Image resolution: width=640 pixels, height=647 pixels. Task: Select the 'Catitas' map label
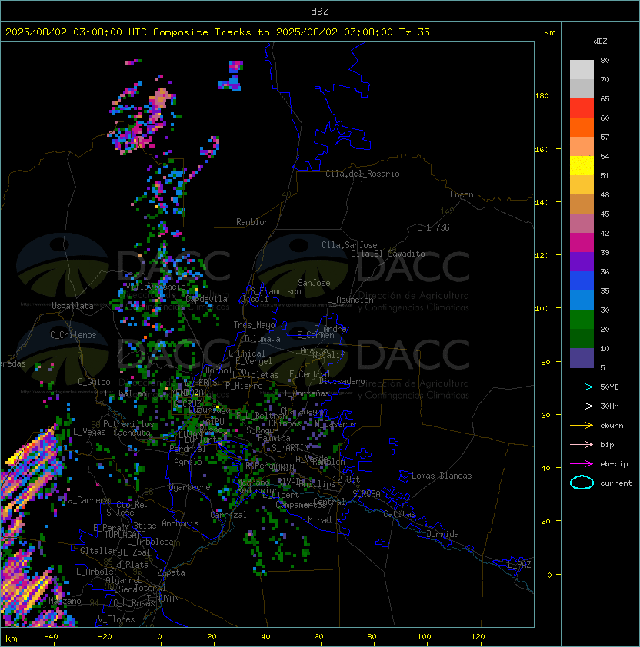(399, 514)
